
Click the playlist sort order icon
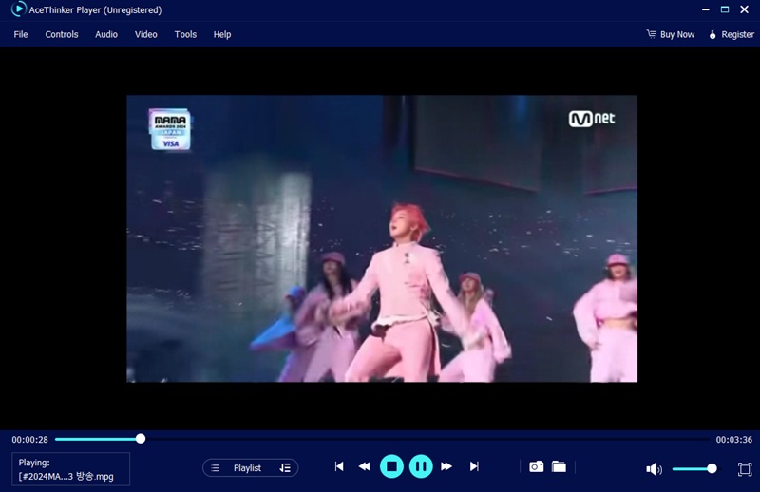tap(285, 467)
